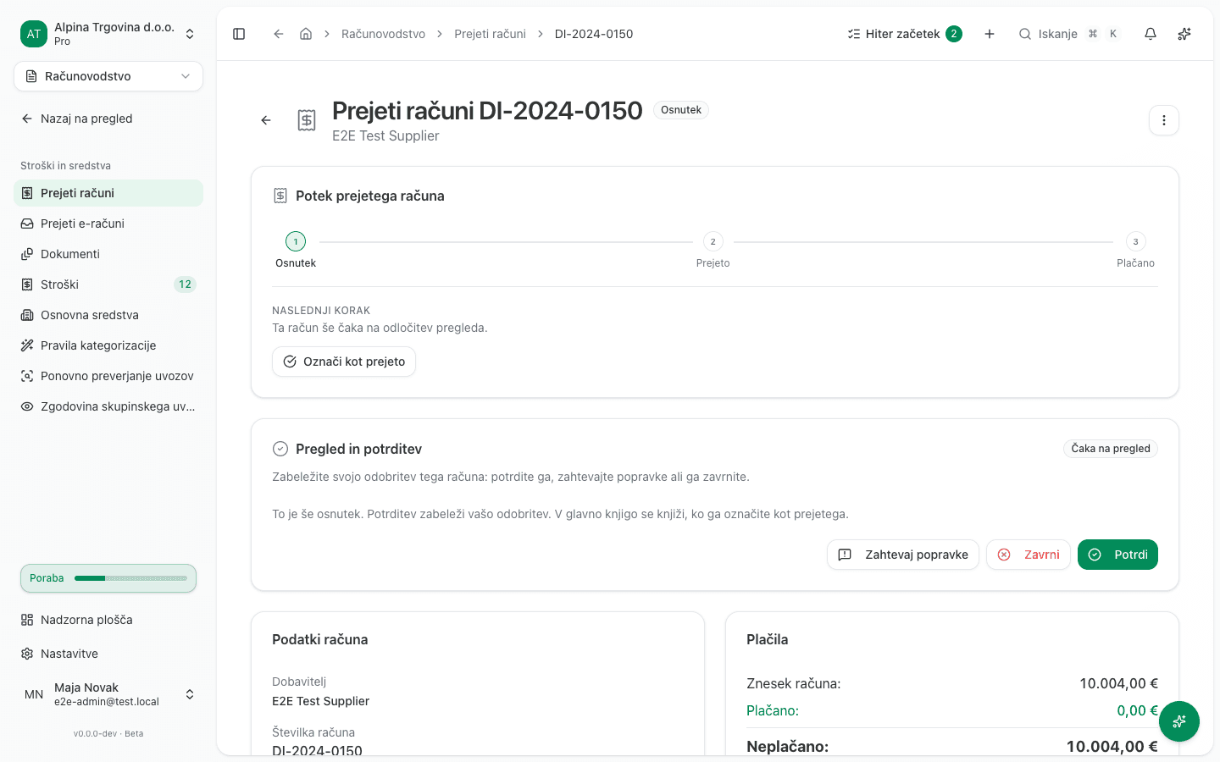This screenshot has height=762, width=1220.
Task: Expand the Maja Novak user menu
Action: pyautogui.click(x=108, y=694)
